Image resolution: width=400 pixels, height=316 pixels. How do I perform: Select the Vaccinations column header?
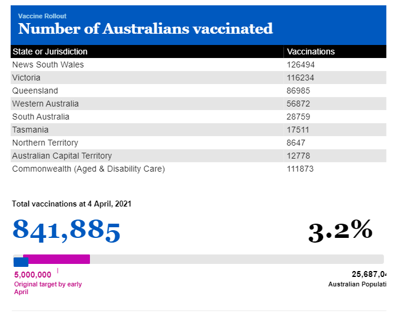311,51
